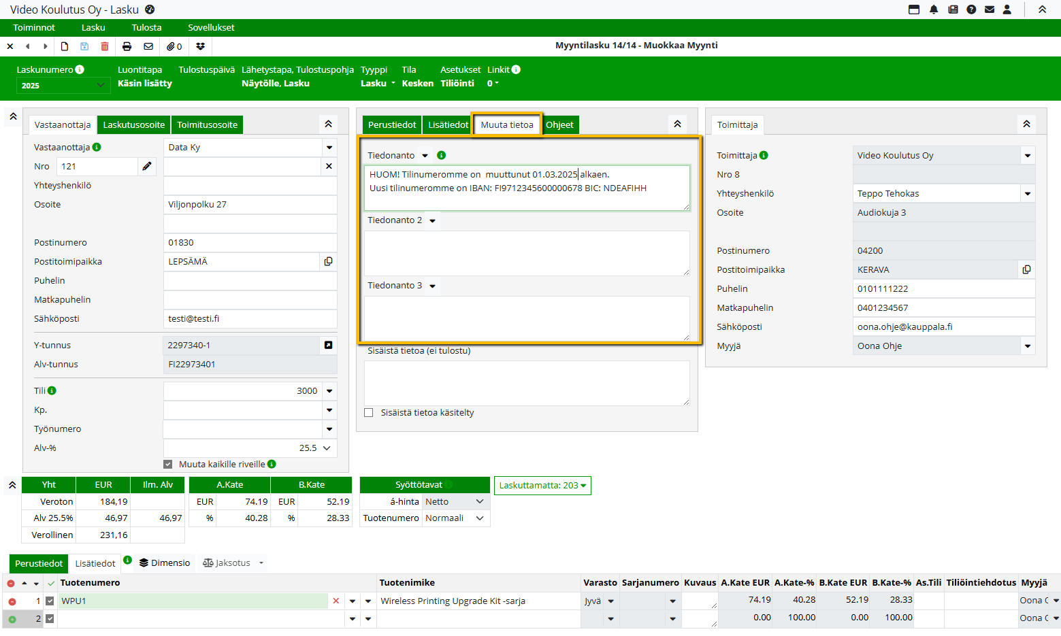Click the pencil edit icon beside Nro 121
This screenshot has height=636, width=1061.
tap(147, 167)
